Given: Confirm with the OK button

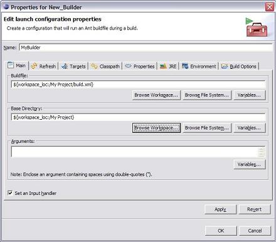Looking at the screenshot, I should (x=221, y=231).
